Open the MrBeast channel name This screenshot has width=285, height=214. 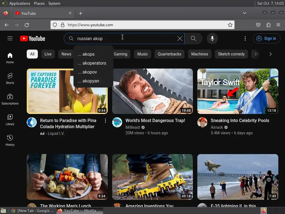point(133,127)
